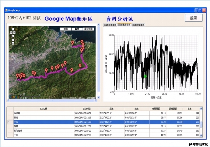Click longitude cell E 121°44'24.9"
The image size is (210, 147).
[x=112, y=122]
